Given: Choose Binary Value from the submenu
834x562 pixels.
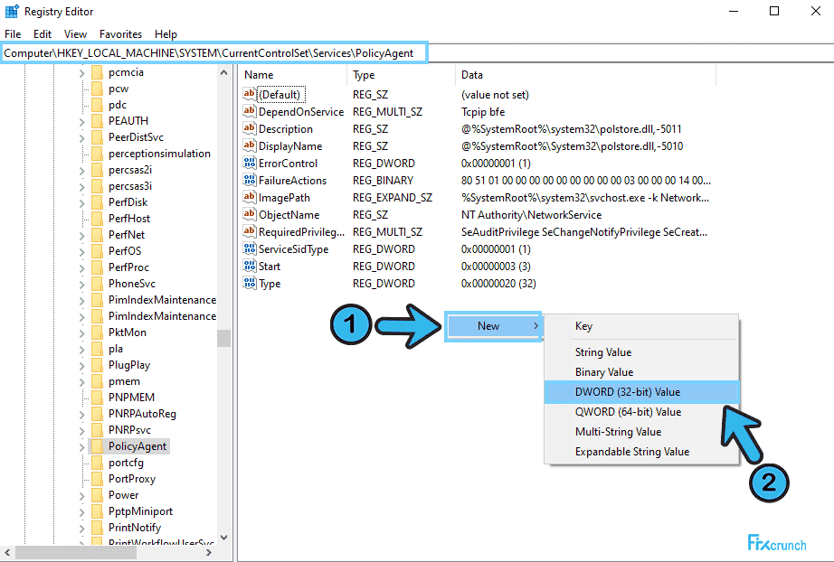Looking at the screenshot, I should click(x=641, y=372).
